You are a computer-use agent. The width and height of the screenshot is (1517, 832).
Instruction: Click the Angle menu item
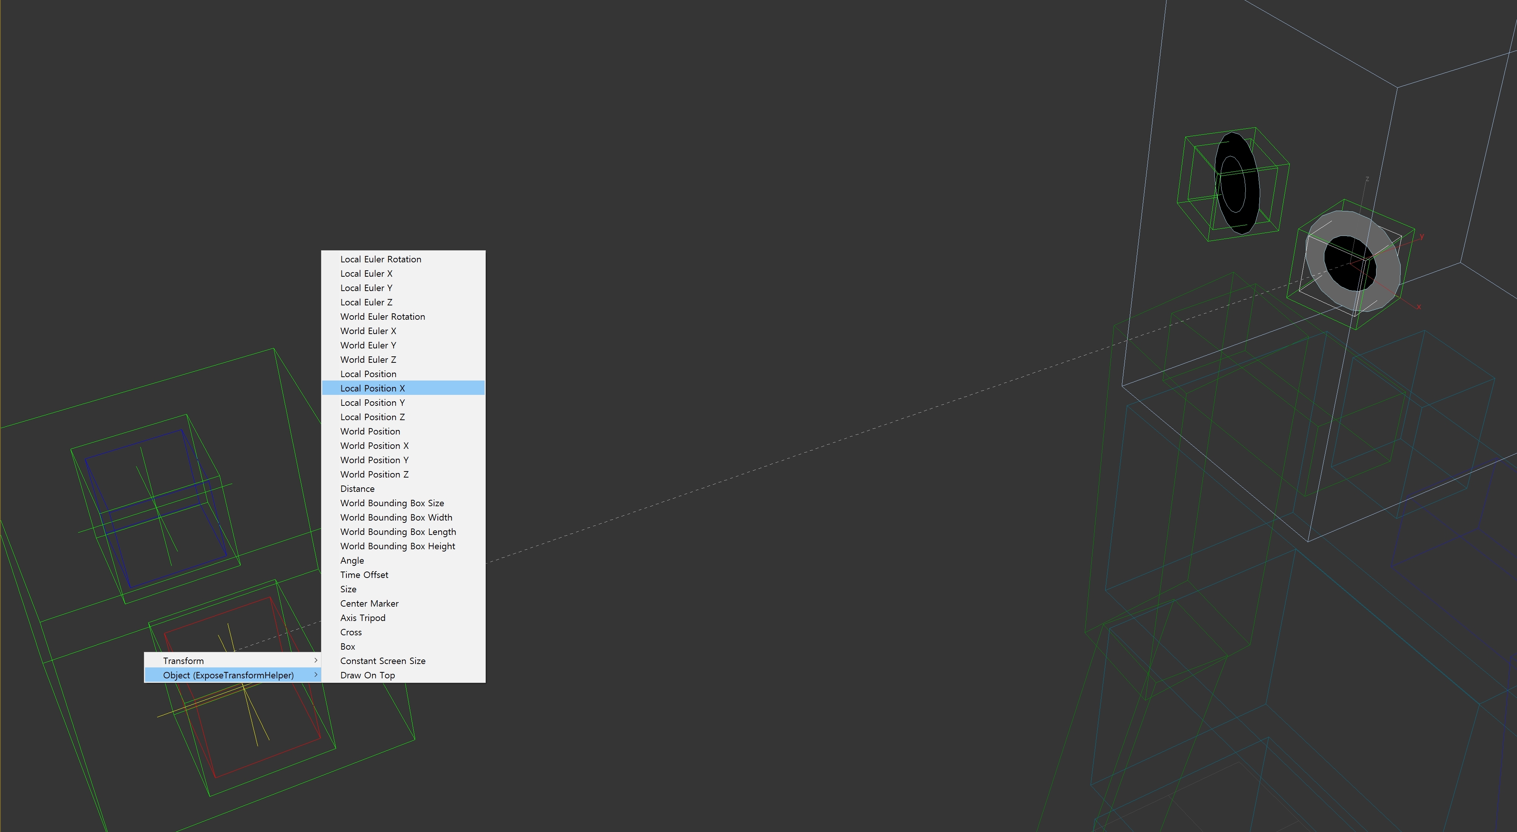(352, 561)
